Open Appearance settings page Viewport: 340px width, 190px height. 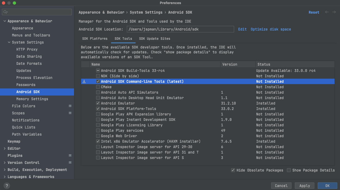23,28
